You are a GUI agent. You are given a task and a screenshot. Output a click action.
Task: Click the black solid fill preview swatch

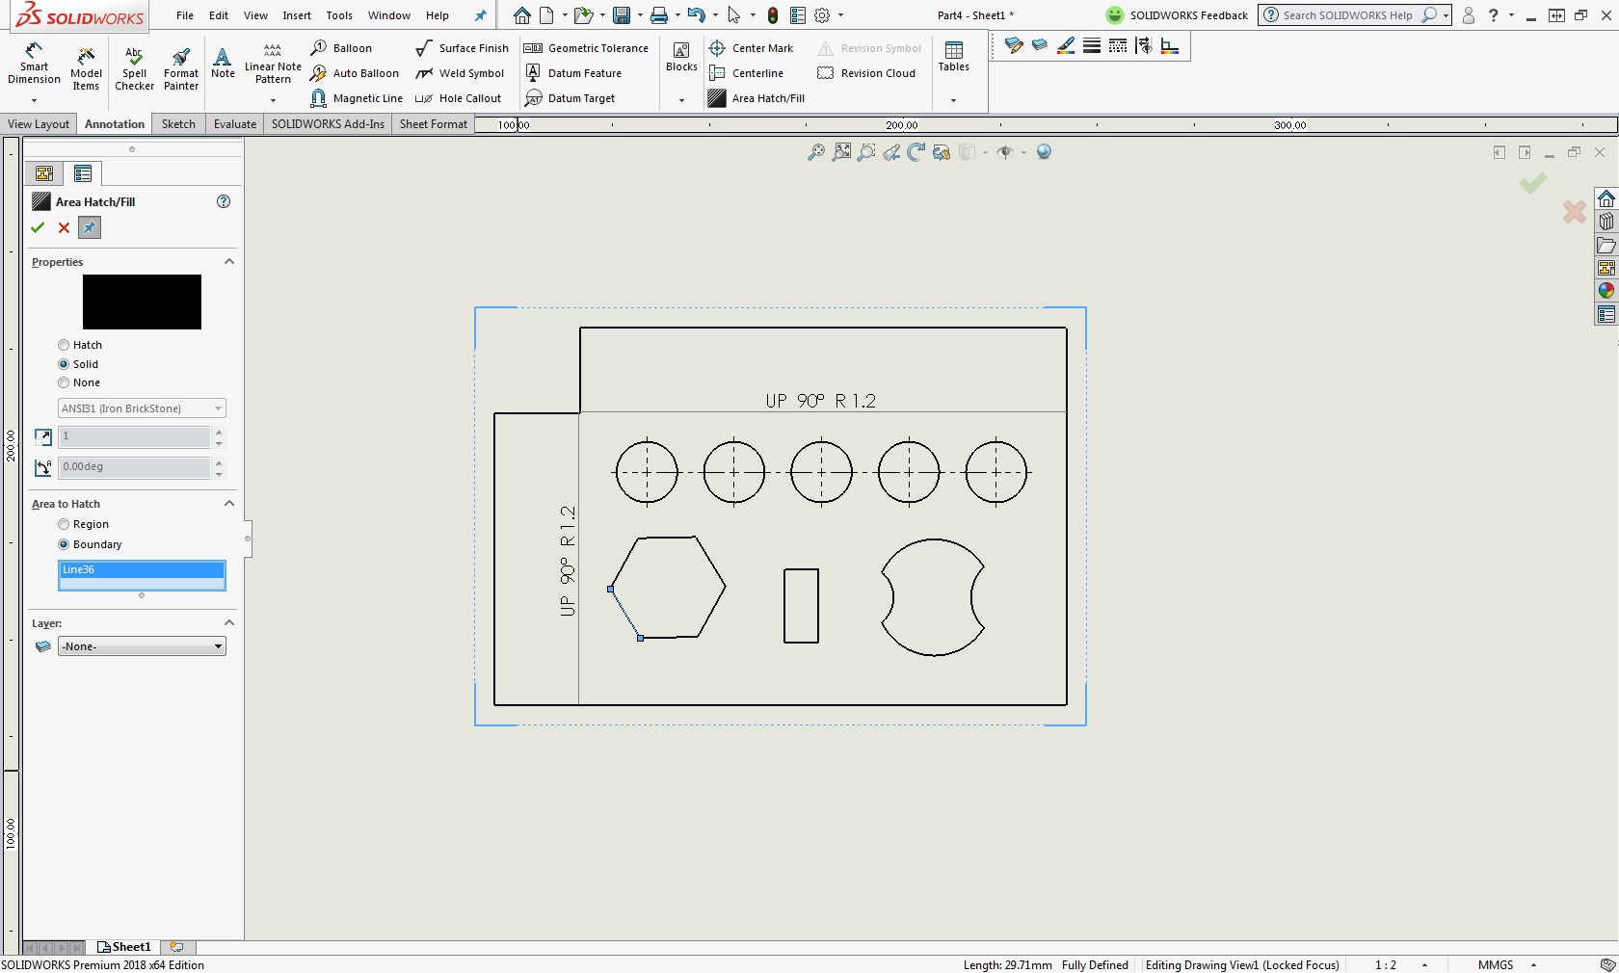[x=142, y=302]
